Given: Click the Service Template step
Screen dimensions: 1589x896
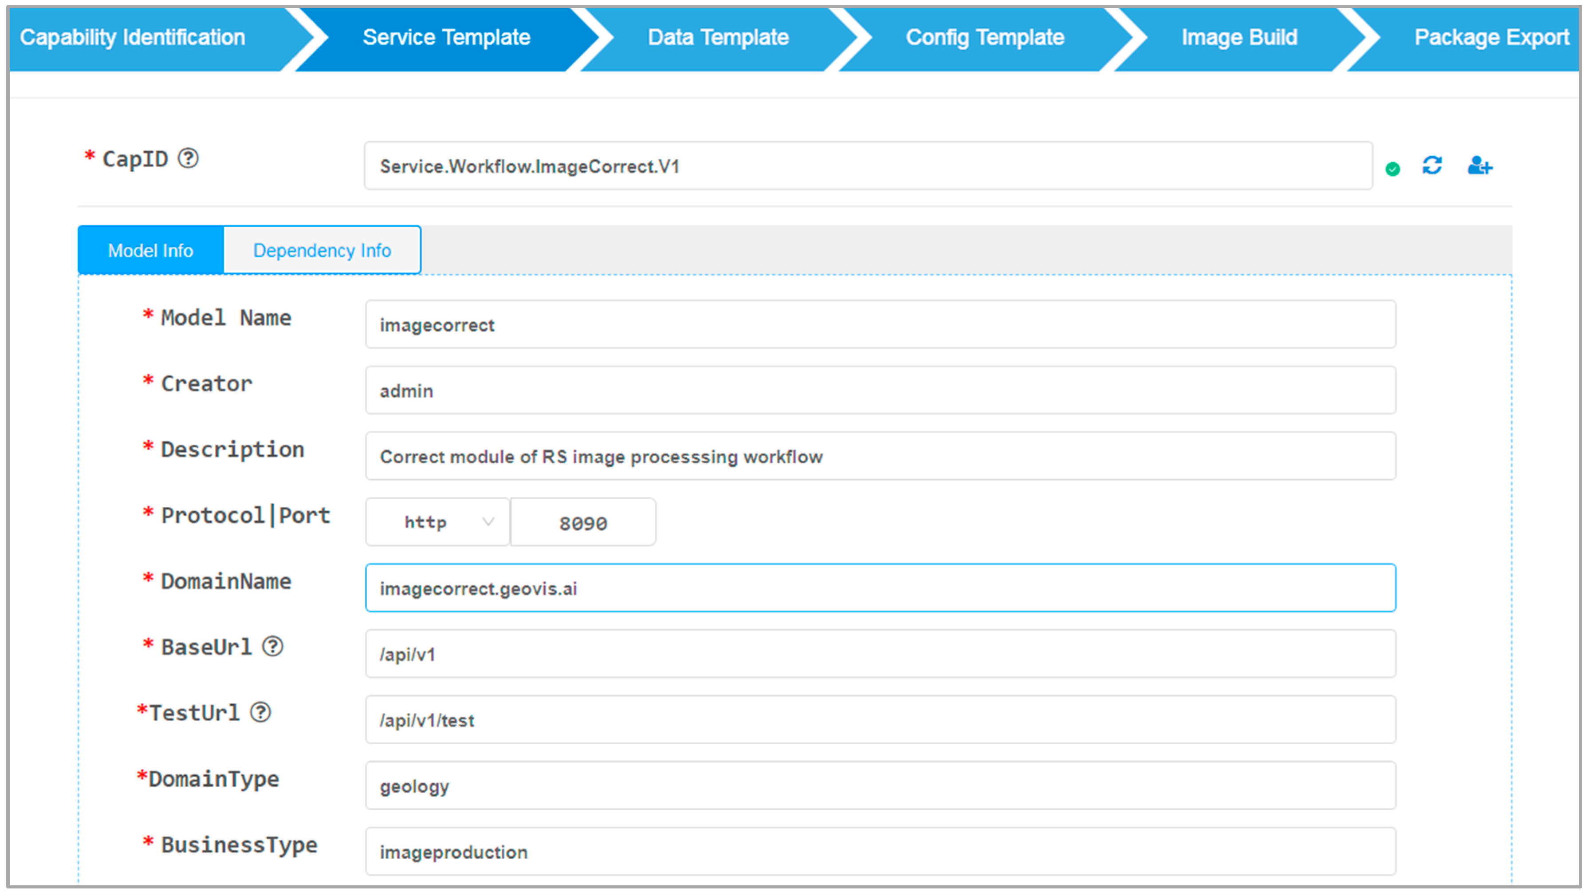Looking at the screenshot, I should (x=447, y=38).
